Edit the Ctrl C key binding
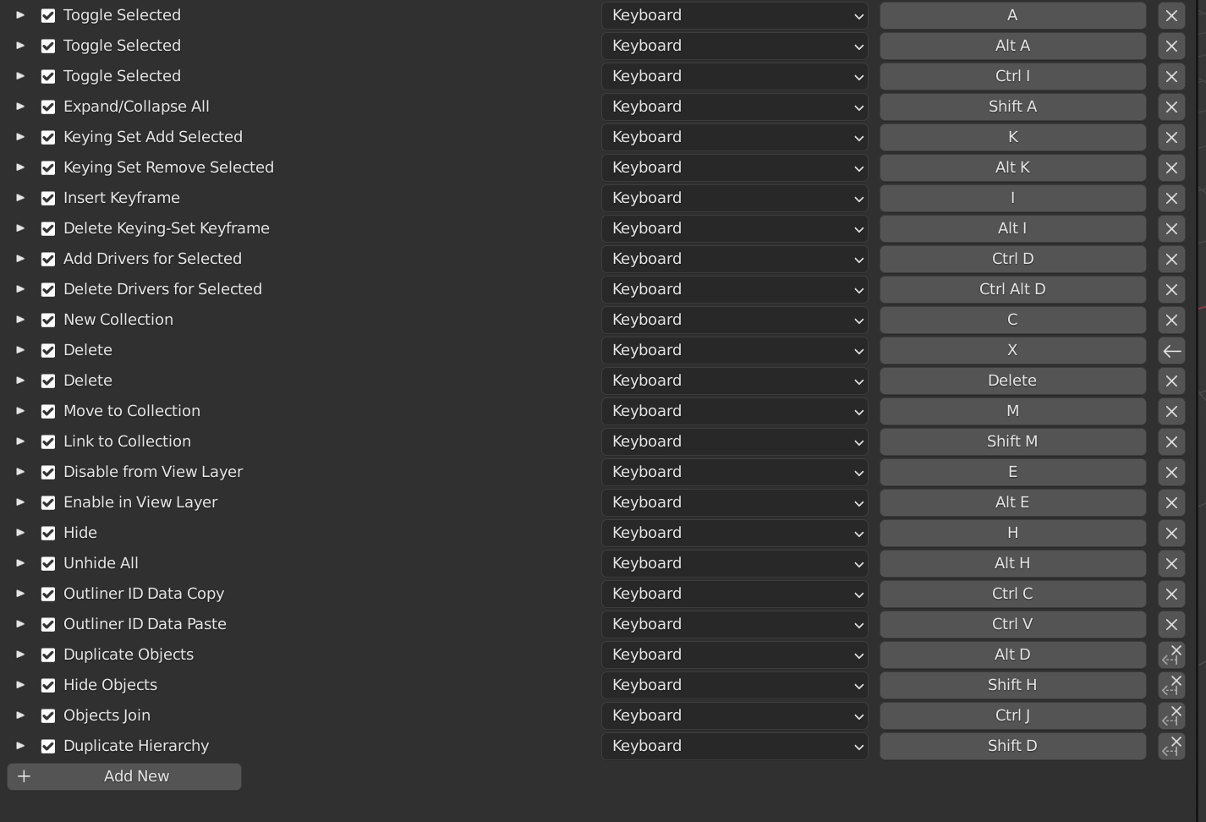Screen dimensions: 1206x822 coord(1012,594)
